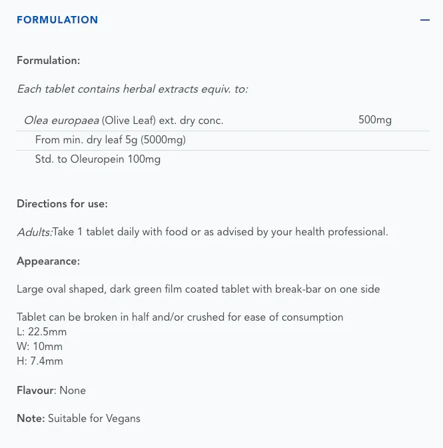Click the 'Flavour' bold label
443x448 pixels.
(35, 391)
